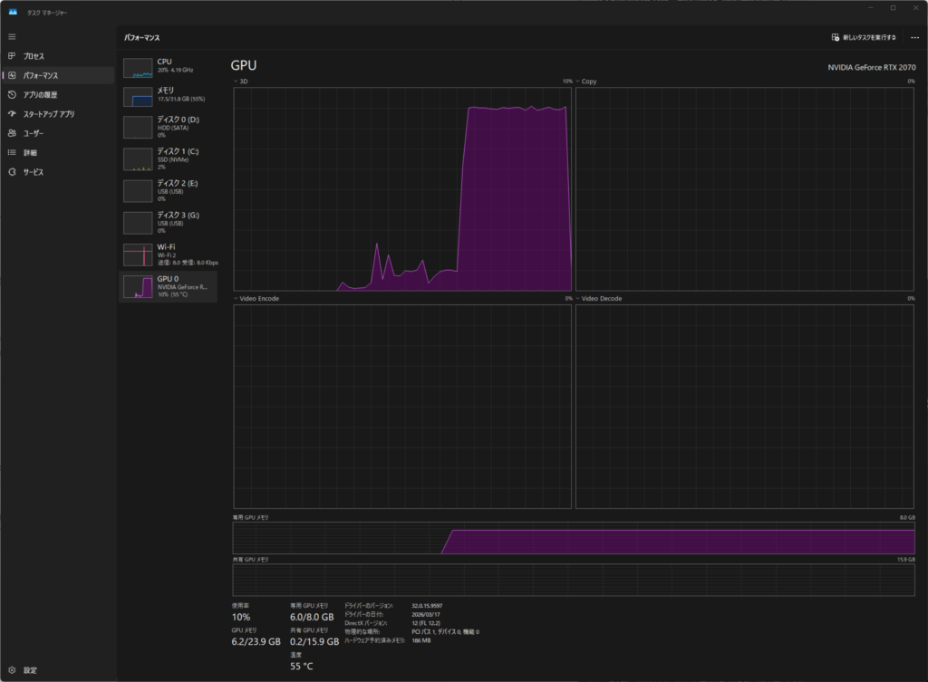Open the サービス services icon
Screen dimensions: 928x682
point(12,172)
